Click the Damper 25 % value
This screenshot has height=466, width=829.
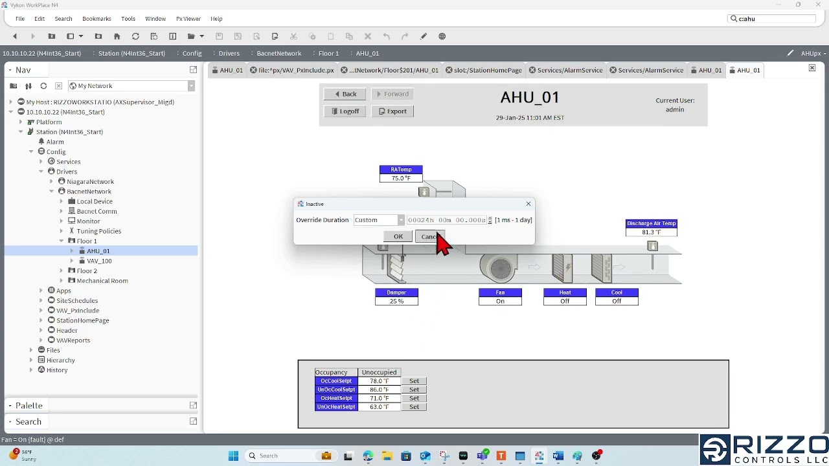(x=396, y=301)
